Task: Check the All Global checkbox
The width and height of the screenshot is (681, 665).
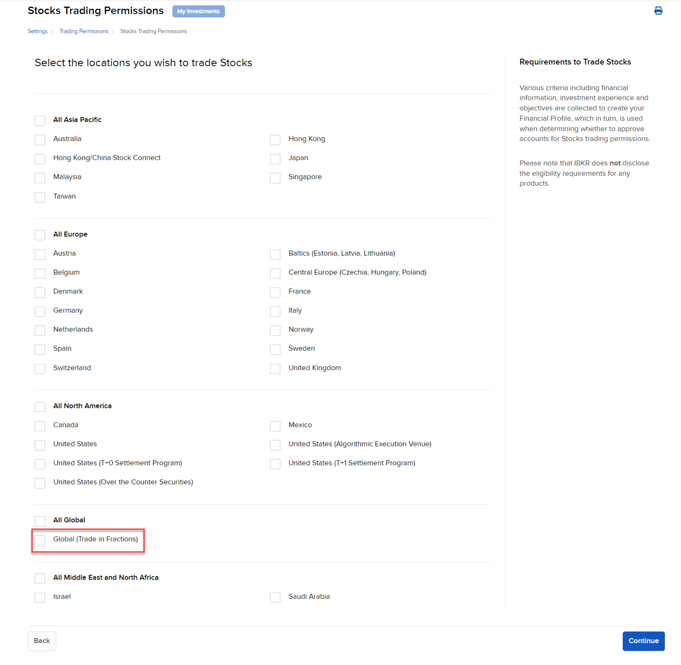Action: pos(40,521)
